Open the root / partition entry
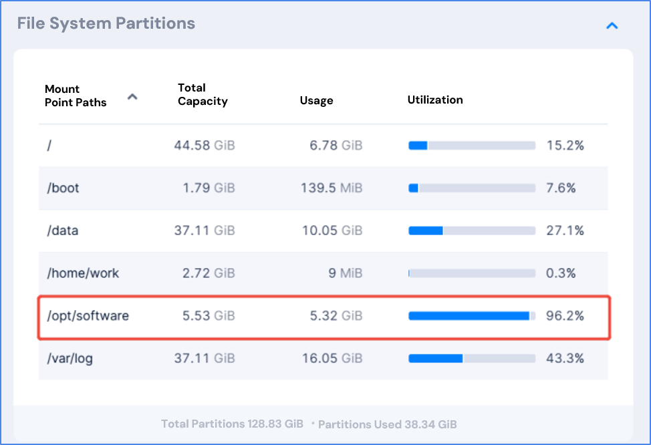Image resolution: width=651 pixels, height=445 pixels. pos(49,145)
